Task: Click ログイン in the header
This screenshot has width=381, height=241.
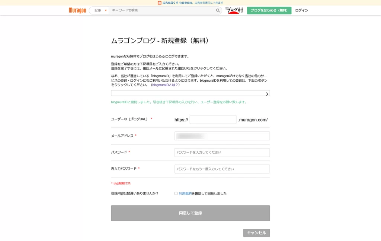Action: tap(301, 10)
